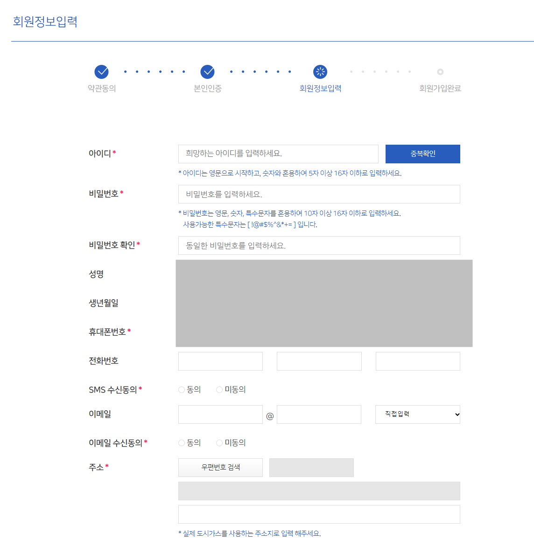Click the 본인인증 completed checkmark icon

point(207,72)
